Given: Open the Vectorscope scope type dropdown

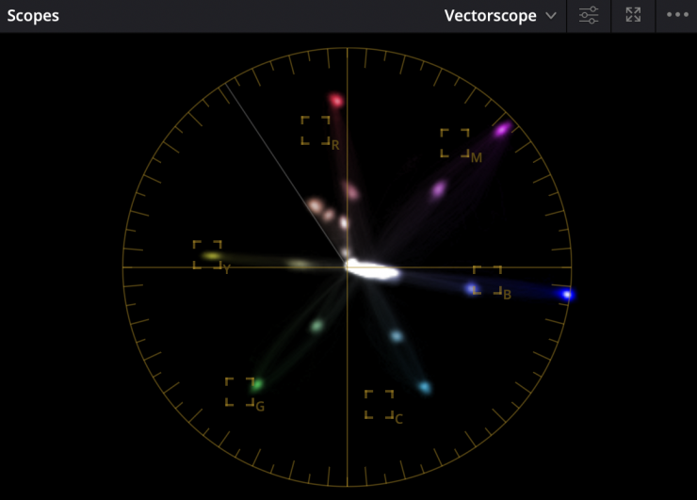Looking at the screenshot, I should 500,16.
